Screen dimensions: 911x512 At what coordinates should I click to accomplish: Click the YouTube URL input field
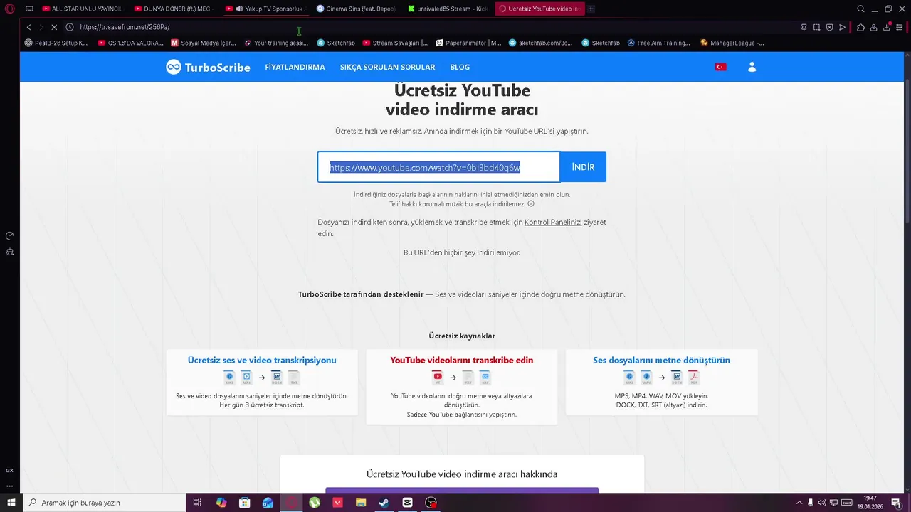tap(438, 167)
